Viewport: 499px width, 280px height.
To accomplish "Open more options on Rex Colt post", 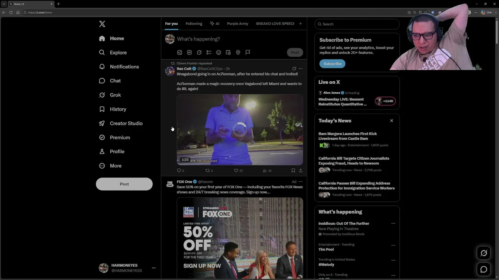I will click(x=301, y=69).
